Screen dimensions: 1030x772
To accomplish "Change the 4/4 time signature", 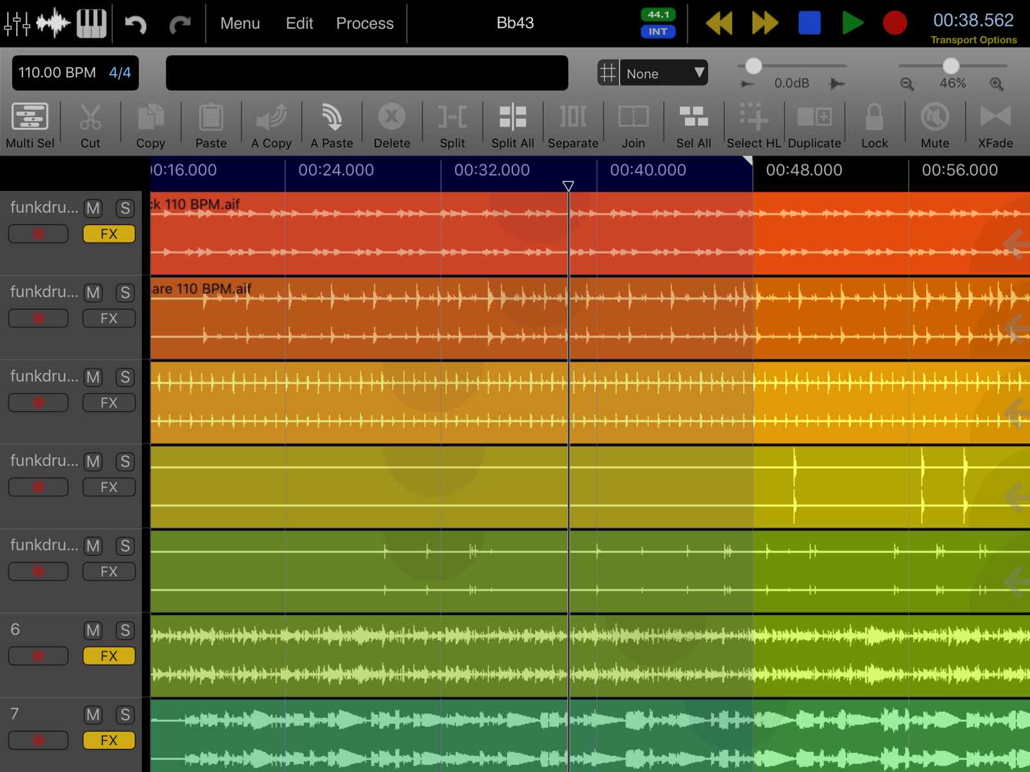I will point(120,73).
